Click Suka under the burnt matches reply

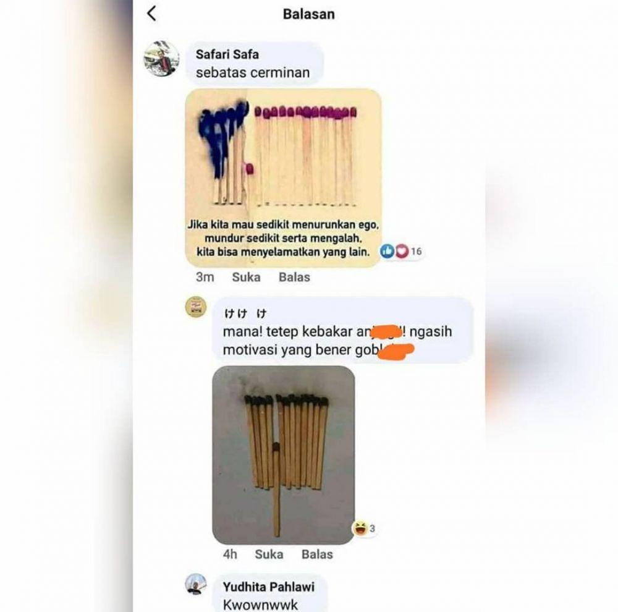pos(269,555)
